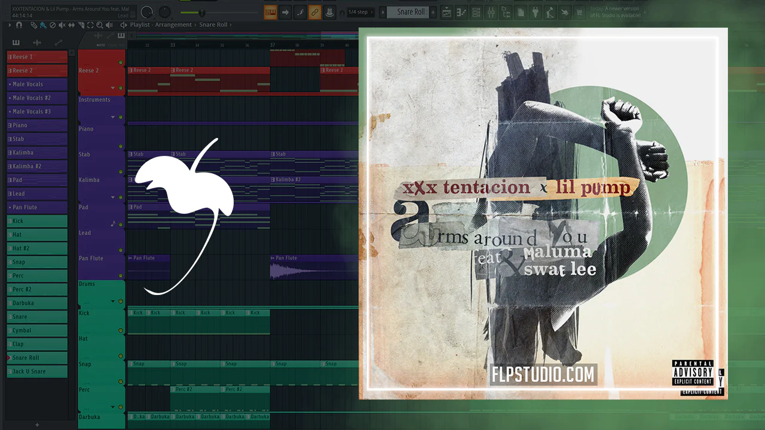765x430 pixels.
Task: Select the delete tool in playlist toolbar
Action: [x=53, y=25]
